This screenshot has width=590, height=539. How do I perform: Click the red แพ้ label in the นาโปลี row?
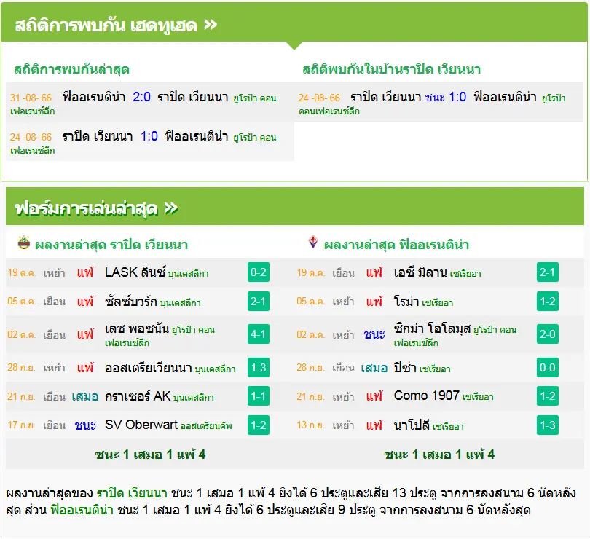374,425
